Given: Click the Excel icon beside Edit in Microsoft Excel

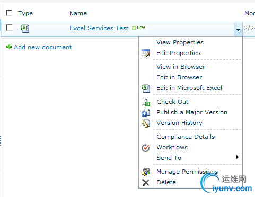Looking at the screenshot, I should 146,88.
